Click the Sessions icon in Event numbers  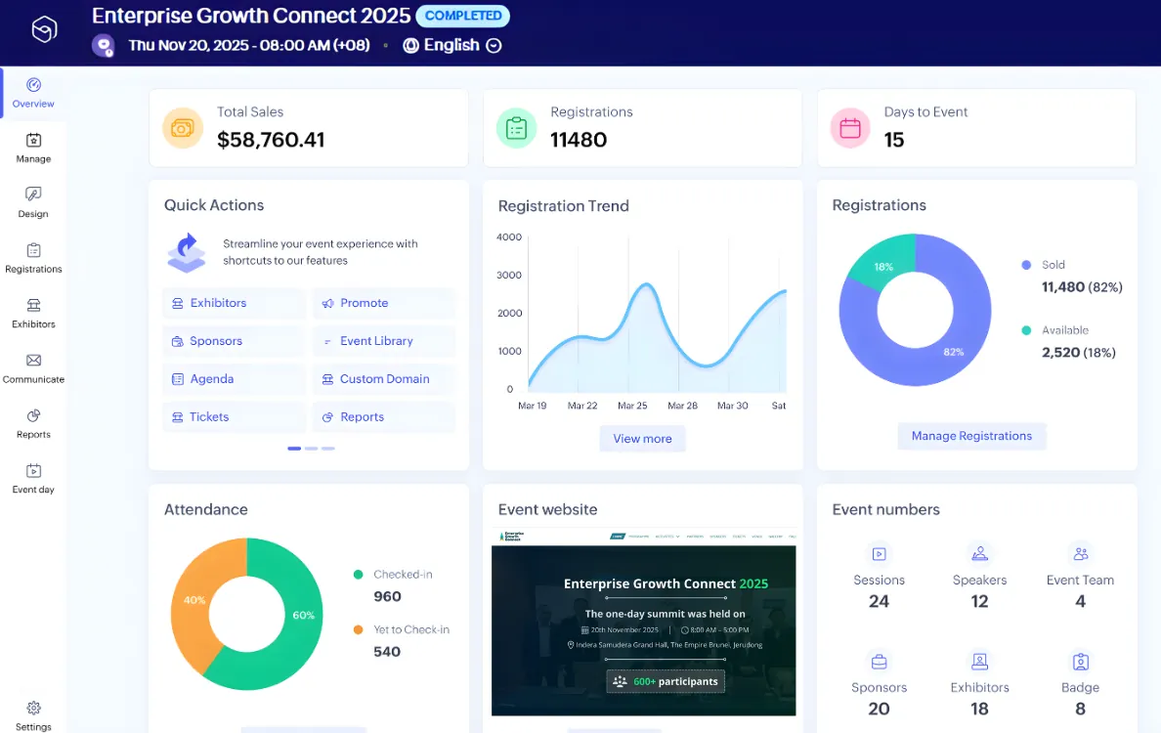[x=879, y=554]
